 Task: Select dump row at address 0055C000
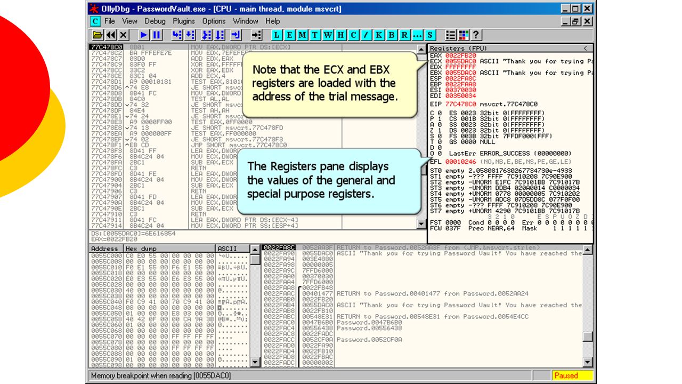point(169,256)
